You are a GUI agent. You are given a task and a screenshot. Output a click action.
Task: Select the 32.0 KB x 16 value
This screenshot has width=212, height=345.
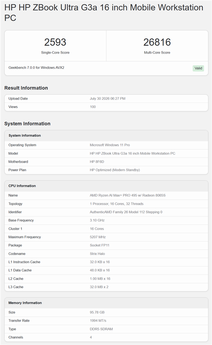click(100, 262)
